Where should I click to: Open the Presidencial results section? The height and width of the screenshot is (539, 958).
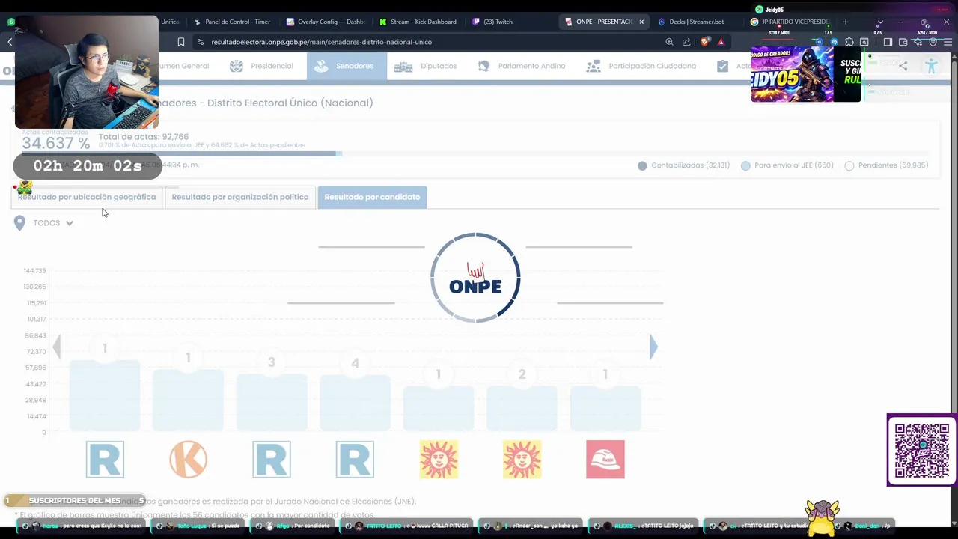pos(261,66)
